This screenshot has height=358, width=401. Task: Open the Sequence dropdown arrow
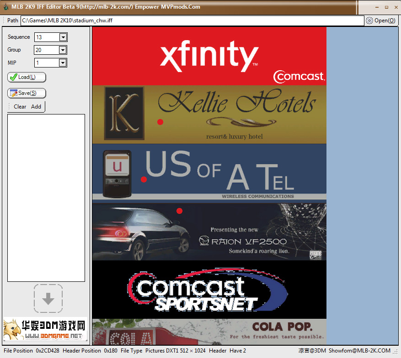coord(63,37)
